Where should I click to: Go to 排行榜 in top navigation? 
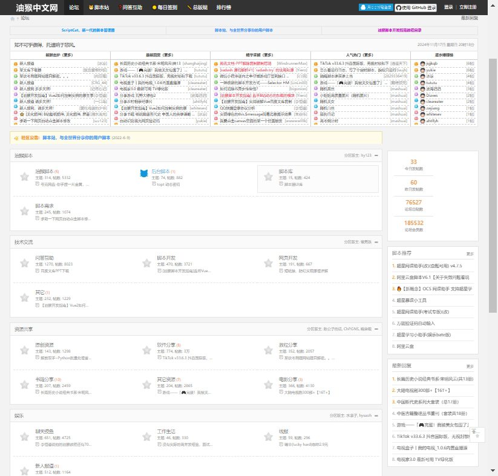tap(223, 7)
